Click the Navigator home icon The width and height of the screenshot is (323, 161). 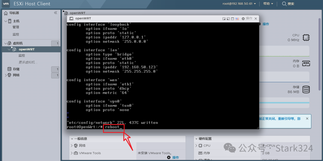[x=6, y=13]
